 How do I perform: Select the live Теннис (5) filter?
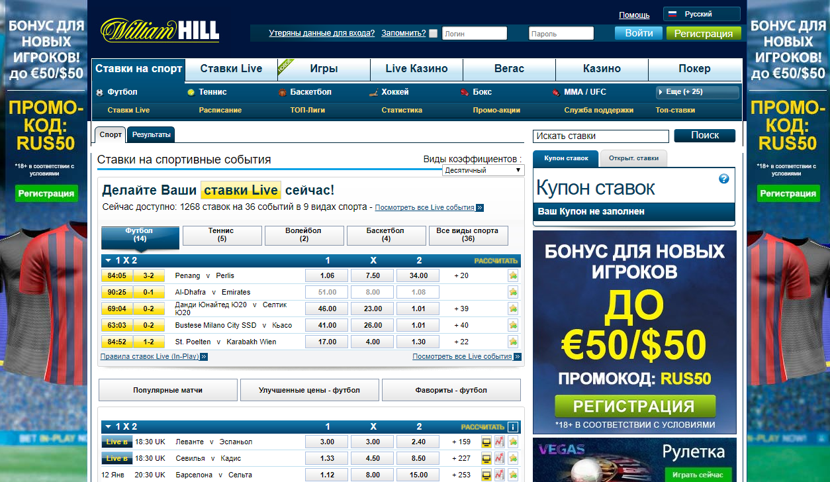tap(222, 234)
